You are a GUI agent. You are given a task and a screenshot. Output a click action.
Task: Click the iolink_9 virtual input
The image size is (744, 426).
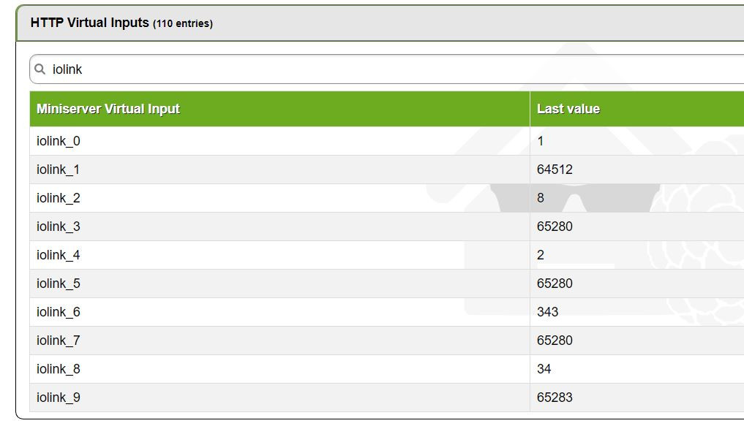tap(59, 398)
